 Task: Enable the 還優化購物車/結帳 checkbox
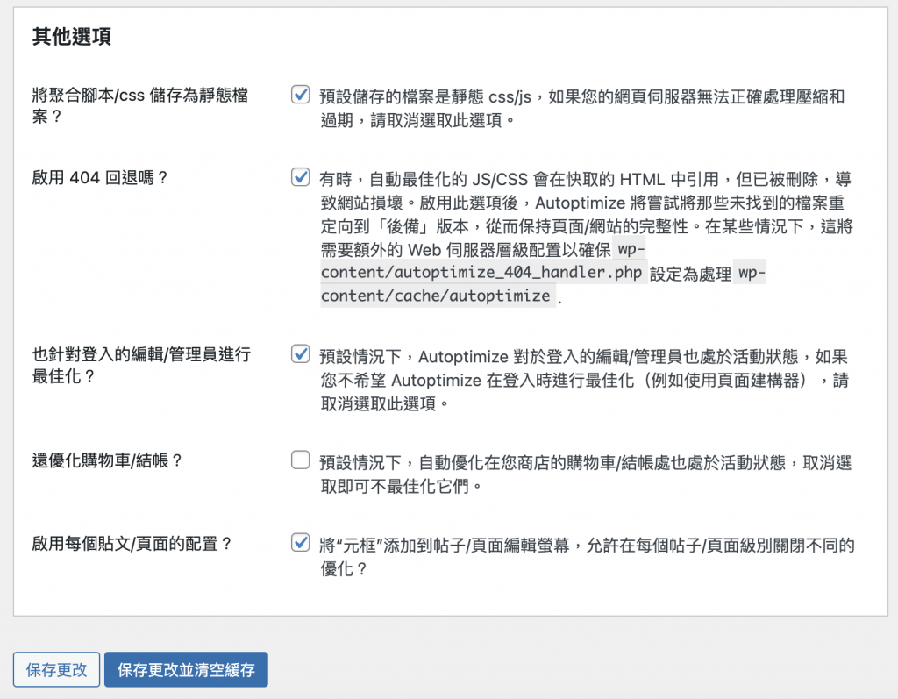pos(300,460)
